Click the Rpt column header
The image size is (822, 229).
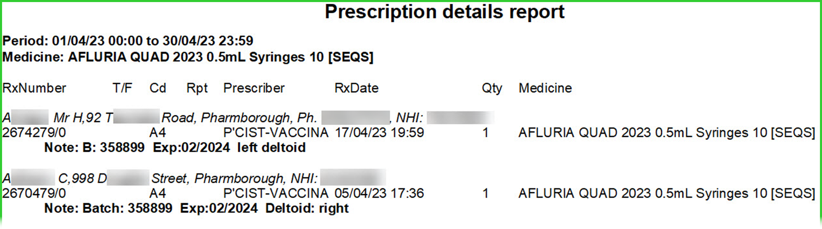(x=197, y=88)
